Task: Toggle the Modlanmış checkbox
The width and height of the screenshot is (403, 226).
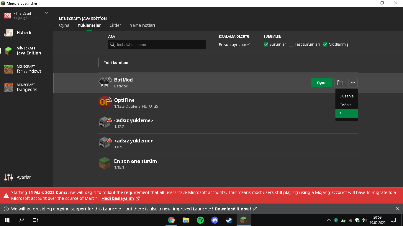Action: point(325,44)
